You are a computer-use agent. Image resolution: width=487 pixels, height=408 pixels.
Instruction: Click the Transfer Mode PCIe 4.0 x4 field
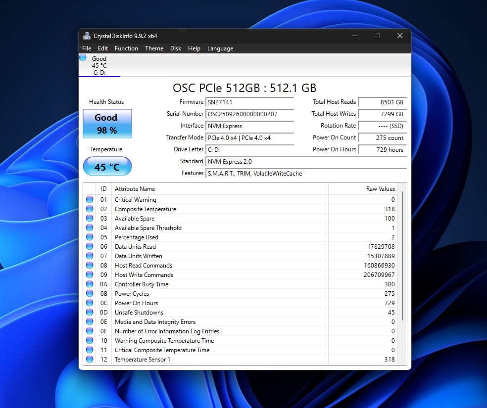pyautogui.click(x=250, y=138)
